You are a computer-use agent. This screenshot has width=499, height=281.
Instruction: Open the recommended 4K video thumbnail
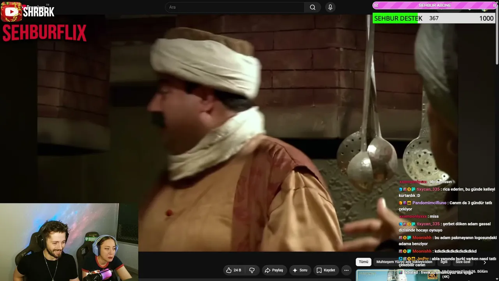pyautogui.click(x=398, y=275)
